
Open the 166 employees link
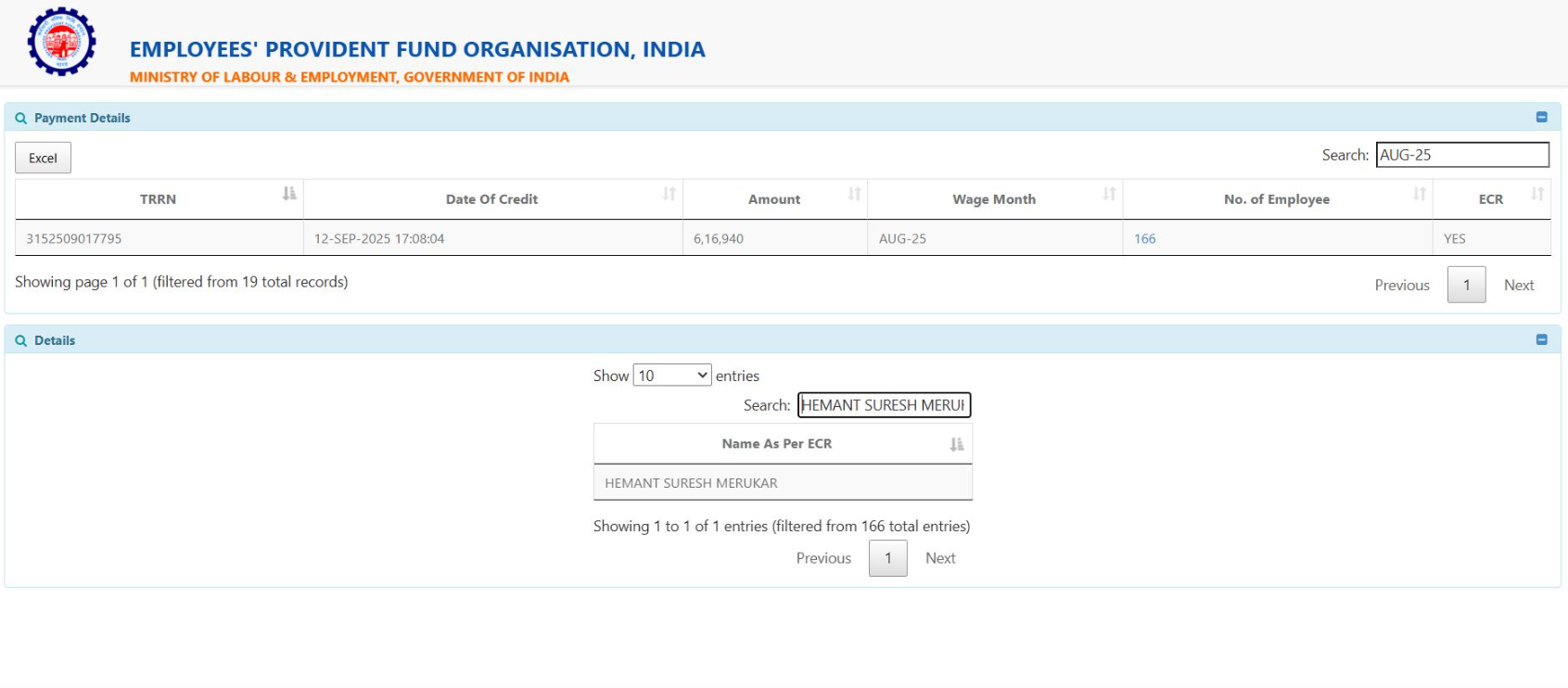point(1145,238)
